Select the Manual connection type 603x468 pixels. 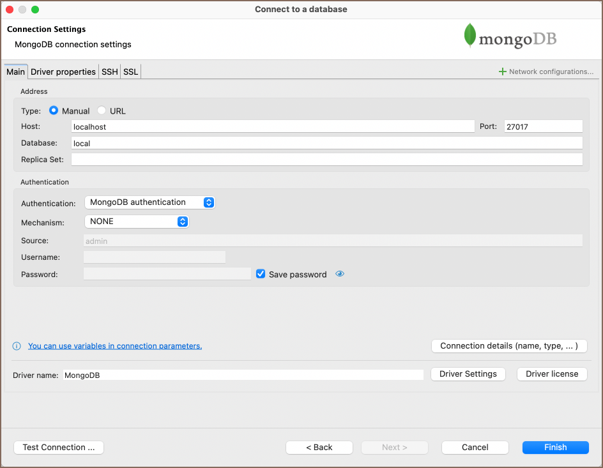(54, 110)
